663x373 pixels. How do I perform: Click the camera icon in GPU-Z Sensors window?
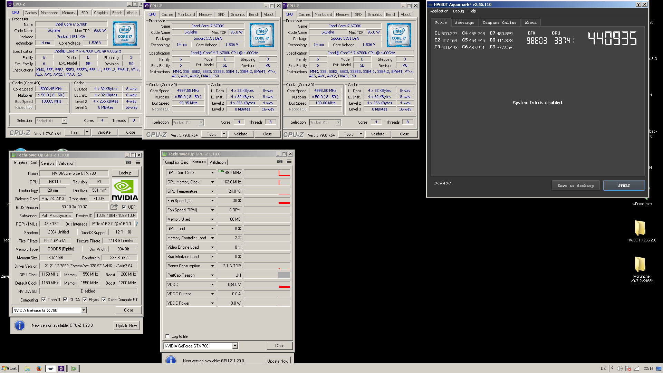[x=280, y=161]
